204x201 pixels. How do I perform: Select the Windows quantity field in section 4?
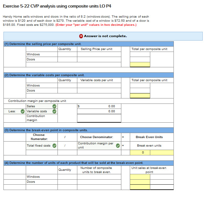point(67,177)
